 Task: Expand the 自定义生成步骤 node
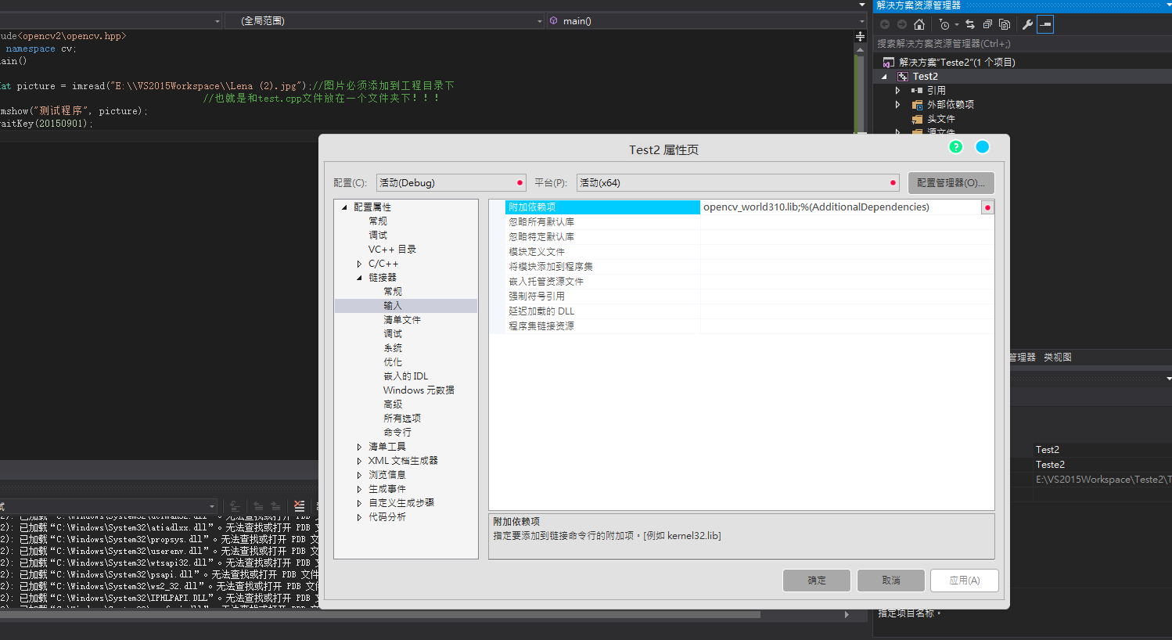359,503
